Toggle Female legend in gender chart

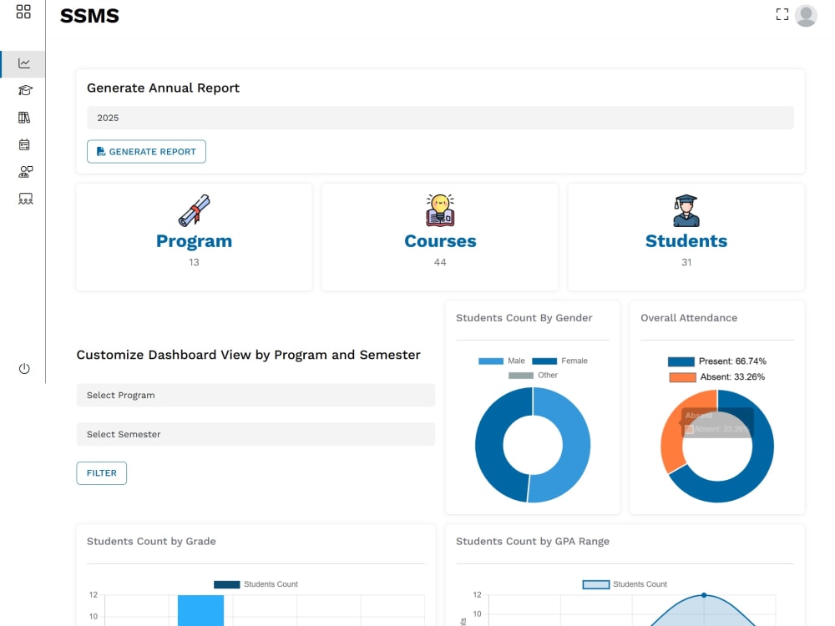click(x=559, y=361)
